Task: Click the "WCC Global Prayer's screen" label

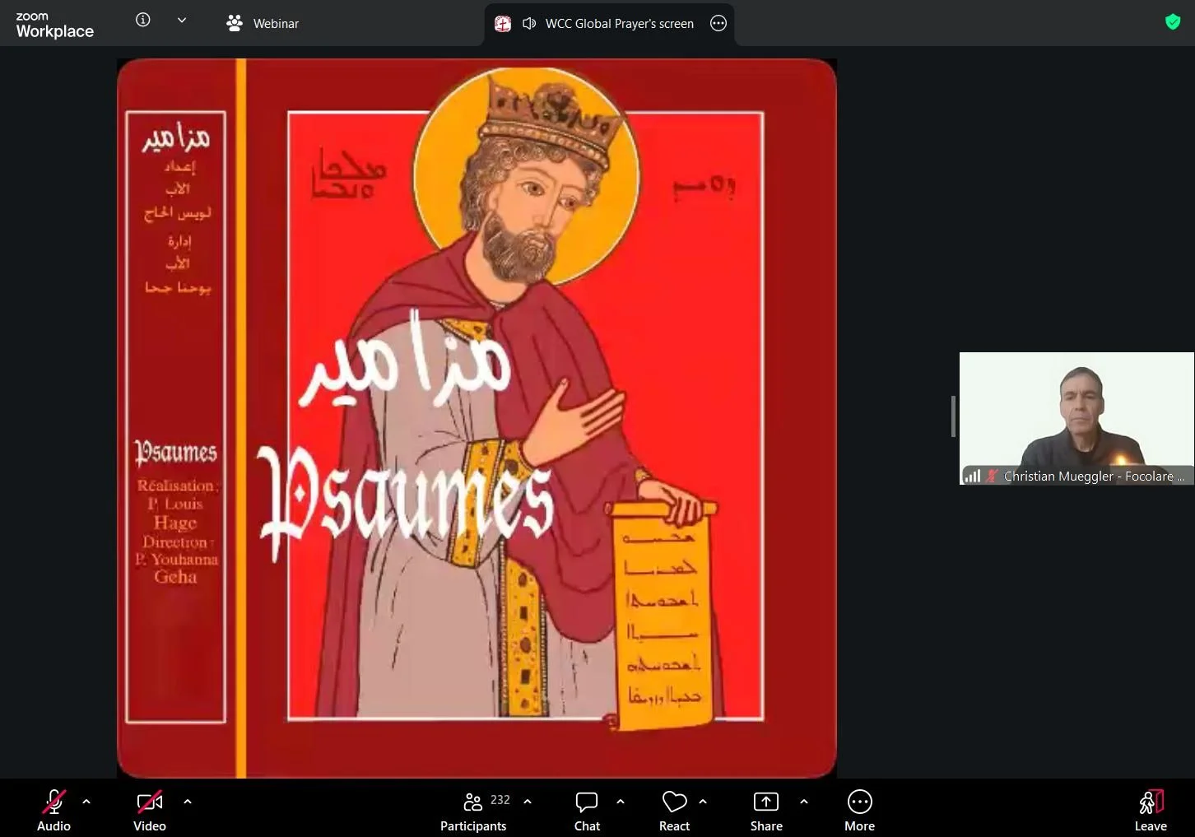Action: coord(620,24)
